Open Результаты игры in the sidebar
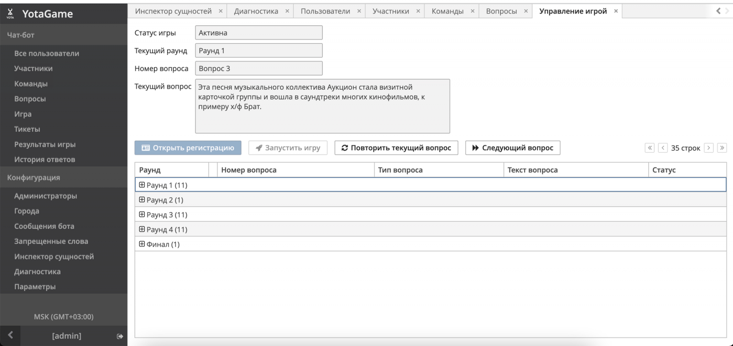 tap(45, 144)
